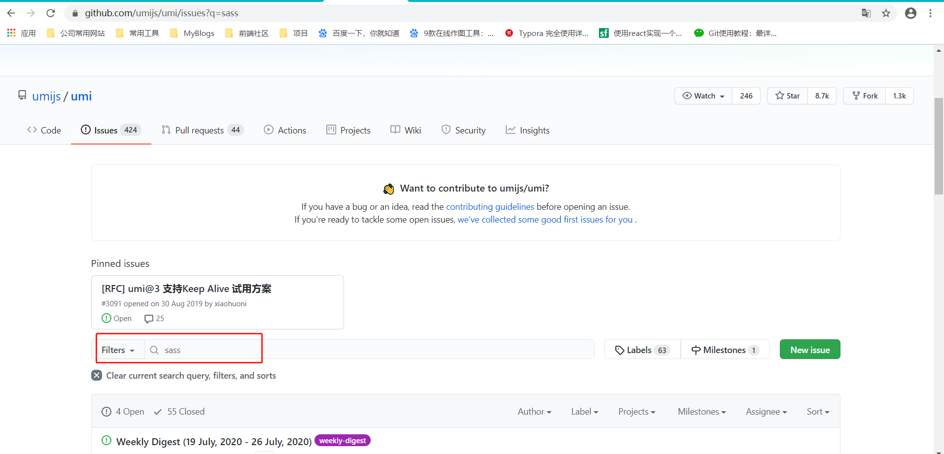The width and height of the screenshot is (944, 454).
Task: Open the Wiki tab
Action: pos(406,130)
